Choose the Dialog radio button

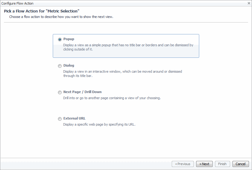point(60,66)
